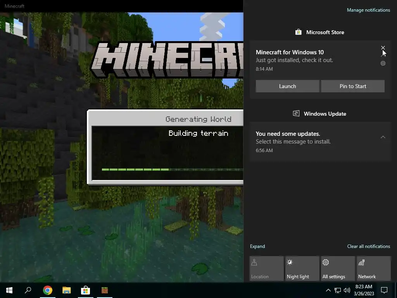This screenshot has height=298, width=397.
Task: Click the 'Just got installed, check it out.' text
Action: point(294,60)
